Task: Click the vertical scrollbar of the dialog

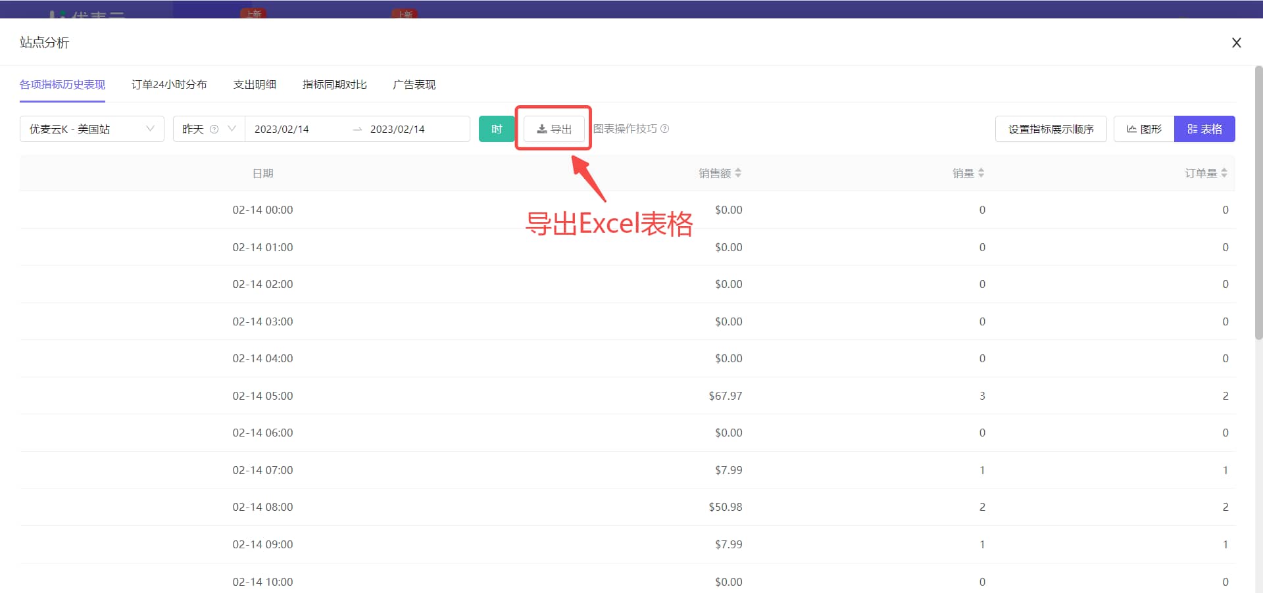Action: (1258, 202)
